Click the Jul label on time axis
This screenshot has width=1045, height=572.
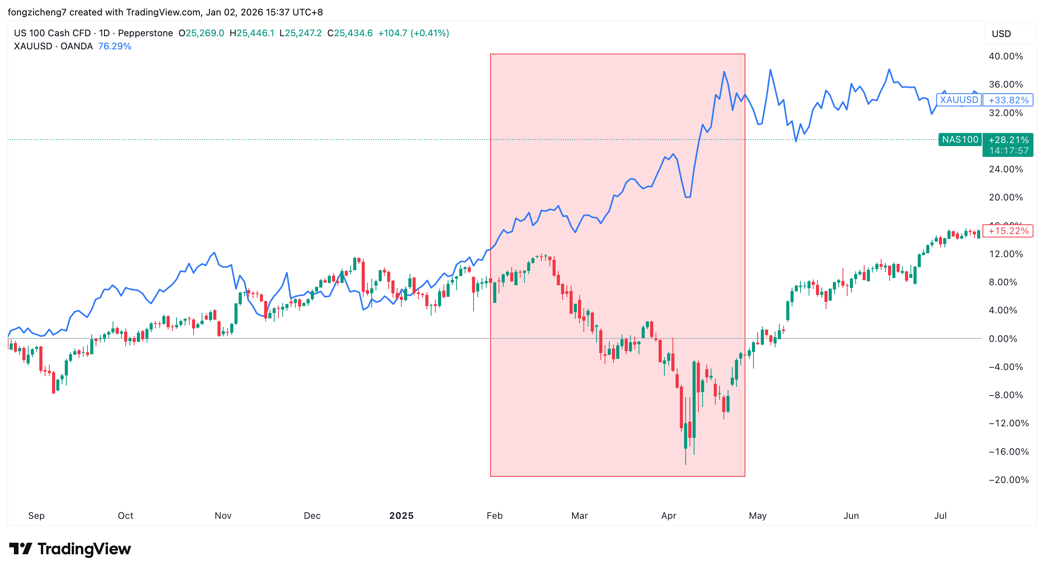coord(940,516)
